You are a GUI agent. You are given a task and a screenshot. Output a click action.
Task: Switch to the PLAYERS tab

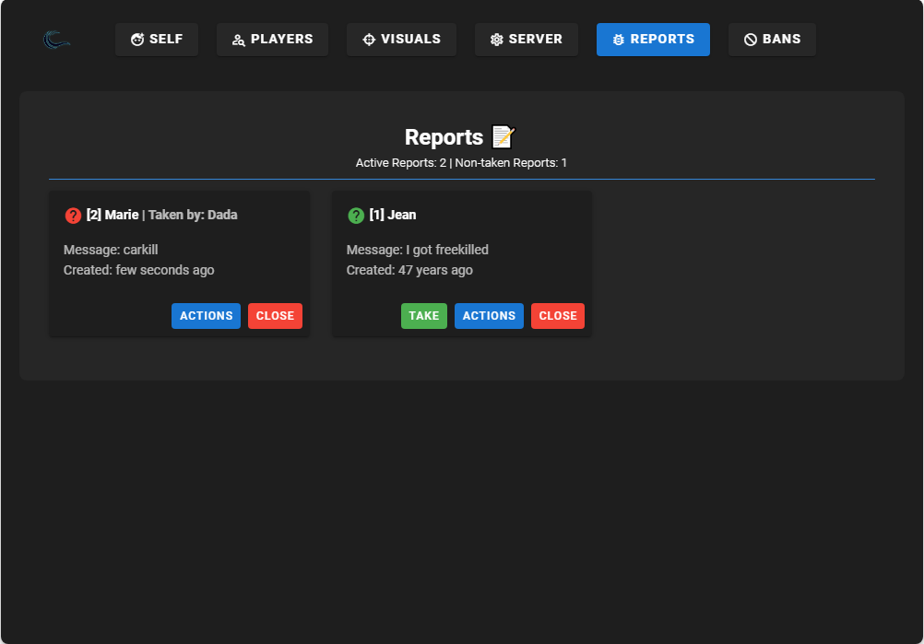pos(272,39)
